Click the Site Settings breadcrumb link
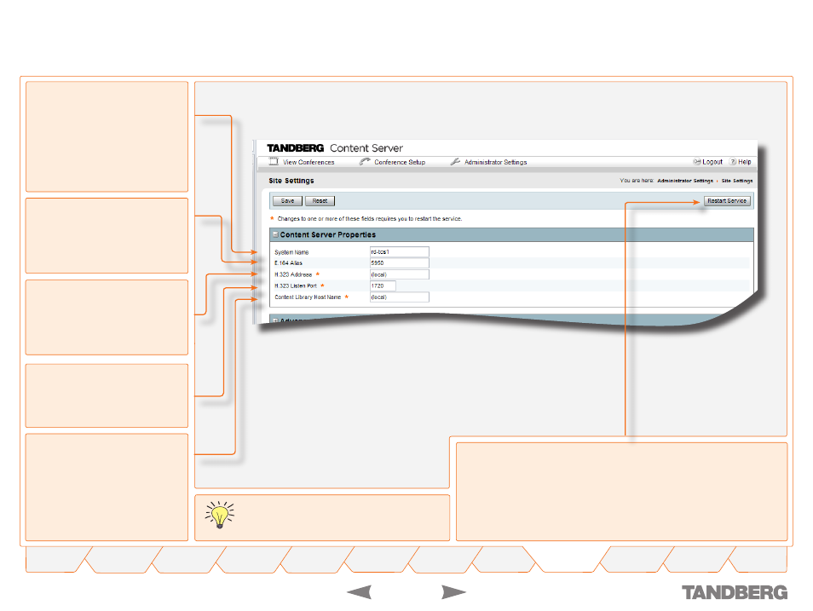 (737, 181)
